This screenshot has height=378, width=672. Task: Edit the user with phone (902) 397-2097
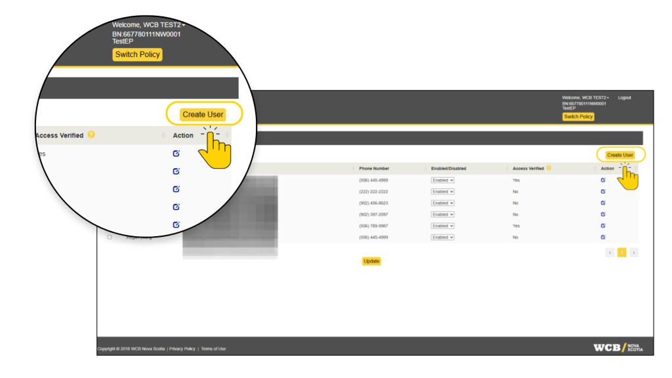[x=603, y=215]
